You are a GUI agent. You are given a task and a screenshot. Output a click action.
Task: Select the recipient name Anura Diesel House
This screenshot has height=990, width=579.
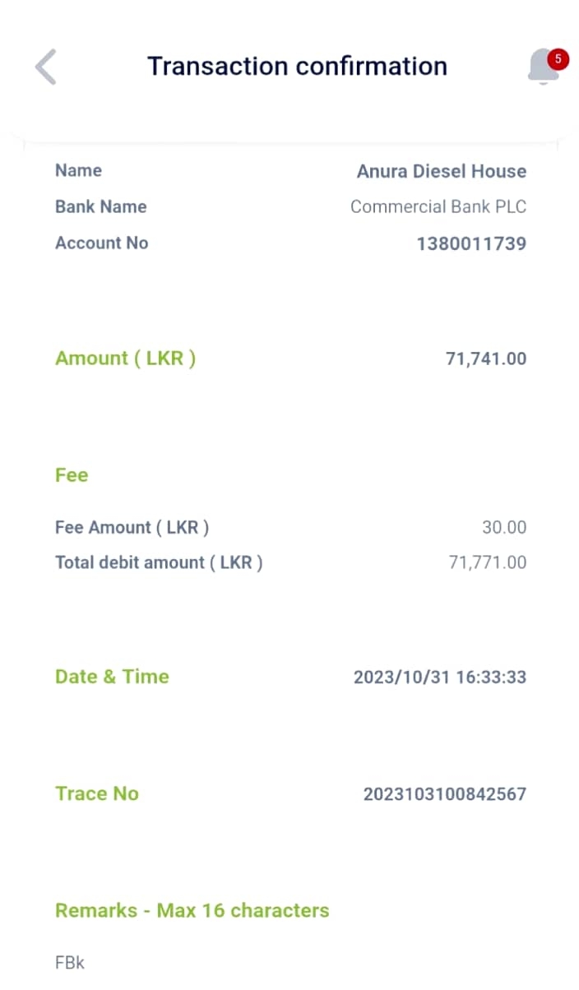pyautogui.click(x=441, y=171)
